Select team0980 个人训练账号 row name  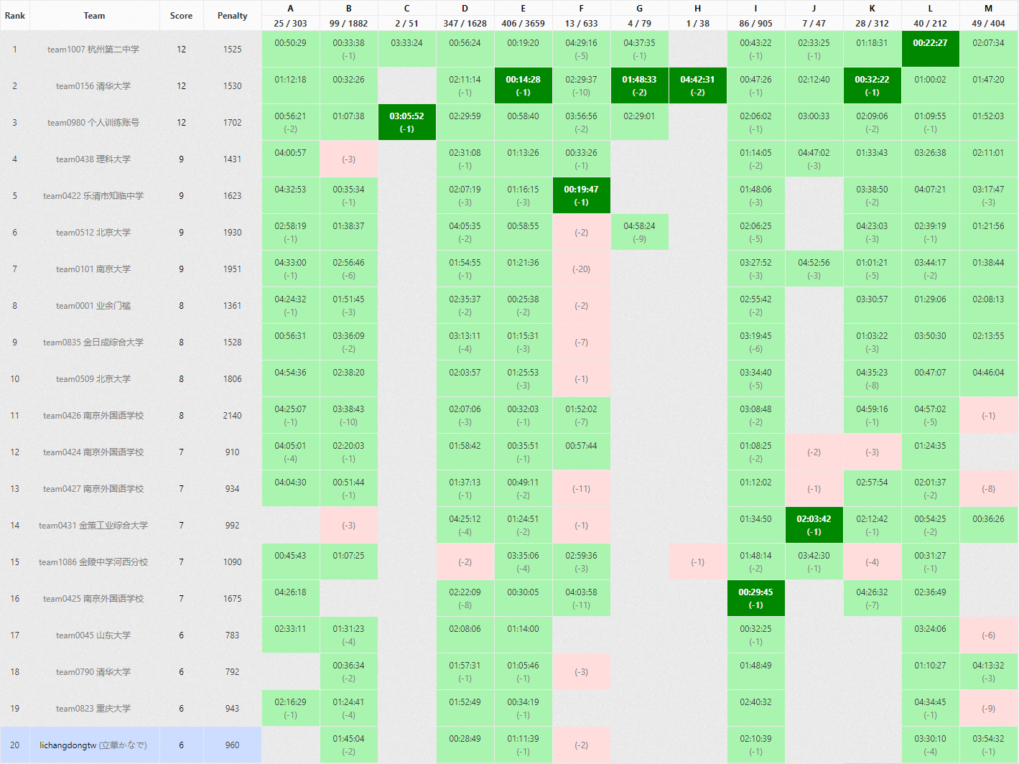click(93, 123)
